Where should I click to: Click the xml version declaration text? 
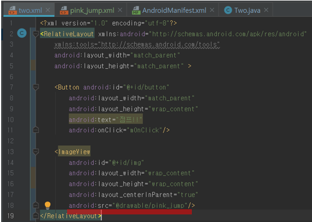108,23
